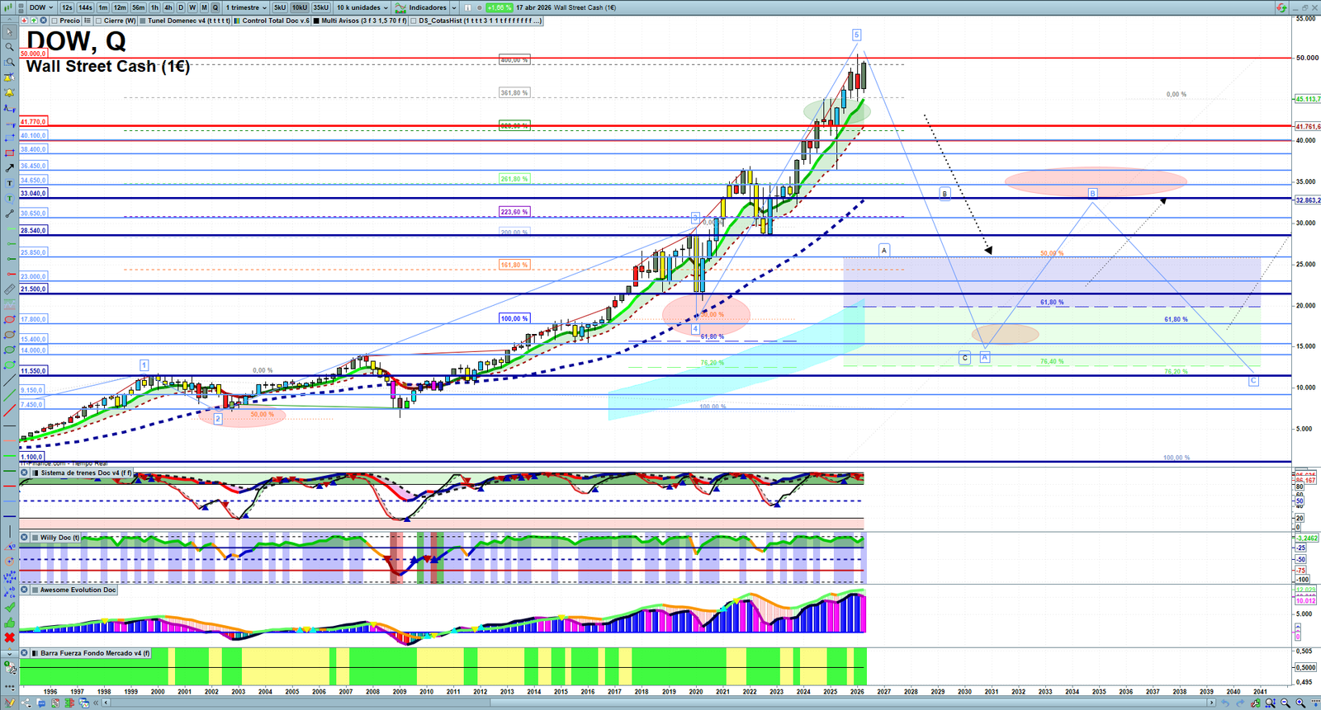This screenshot has width=1321, height=710.
Task: Toggle the Cierre (W) checkbox
Action: pyautogui.click(x=98, y=21)
